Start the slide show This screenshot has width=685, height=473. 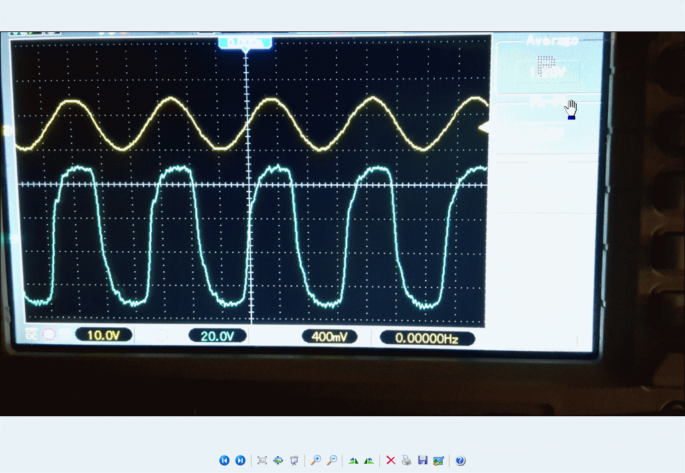click(294, 460)
